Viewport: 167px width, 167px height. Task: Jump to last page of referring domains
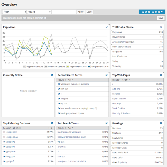pyautogui.click(x=52, y=128)
